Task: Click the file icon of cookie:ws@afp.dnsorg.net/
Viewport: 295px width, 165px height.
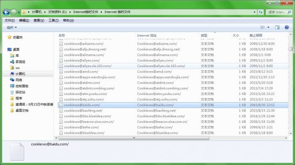Action: tap(61, 49)
